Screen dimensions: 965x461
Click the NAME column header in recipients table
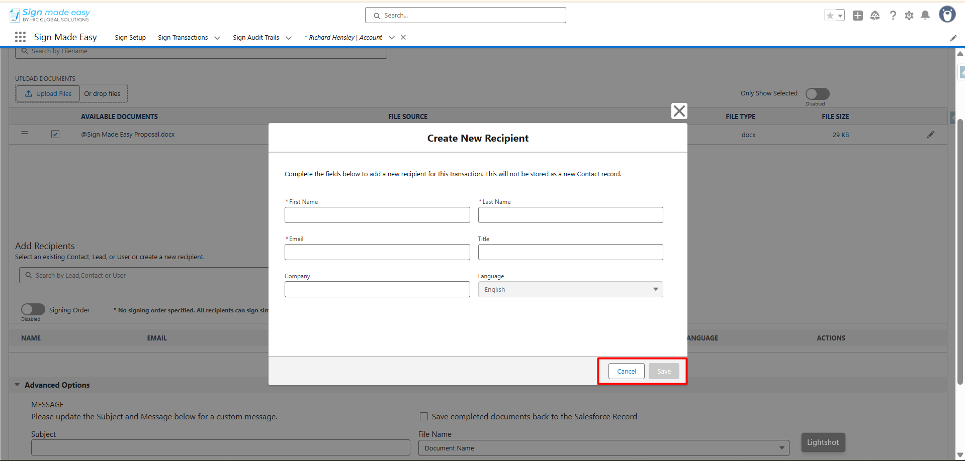click(x=31, y=338)
